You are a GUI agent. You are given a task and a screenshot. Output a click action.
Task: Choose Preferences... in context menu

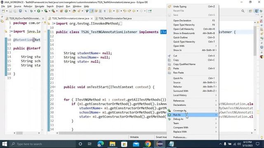[x=193, y=137]
